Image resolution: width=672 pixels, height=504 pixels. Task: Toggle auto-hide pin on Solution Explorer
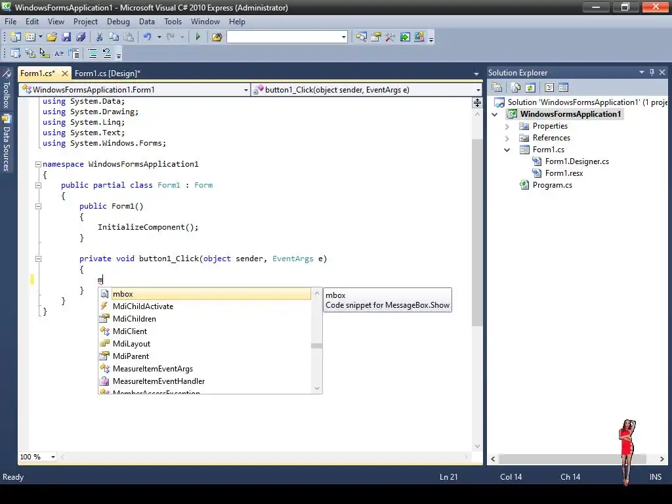652,72
